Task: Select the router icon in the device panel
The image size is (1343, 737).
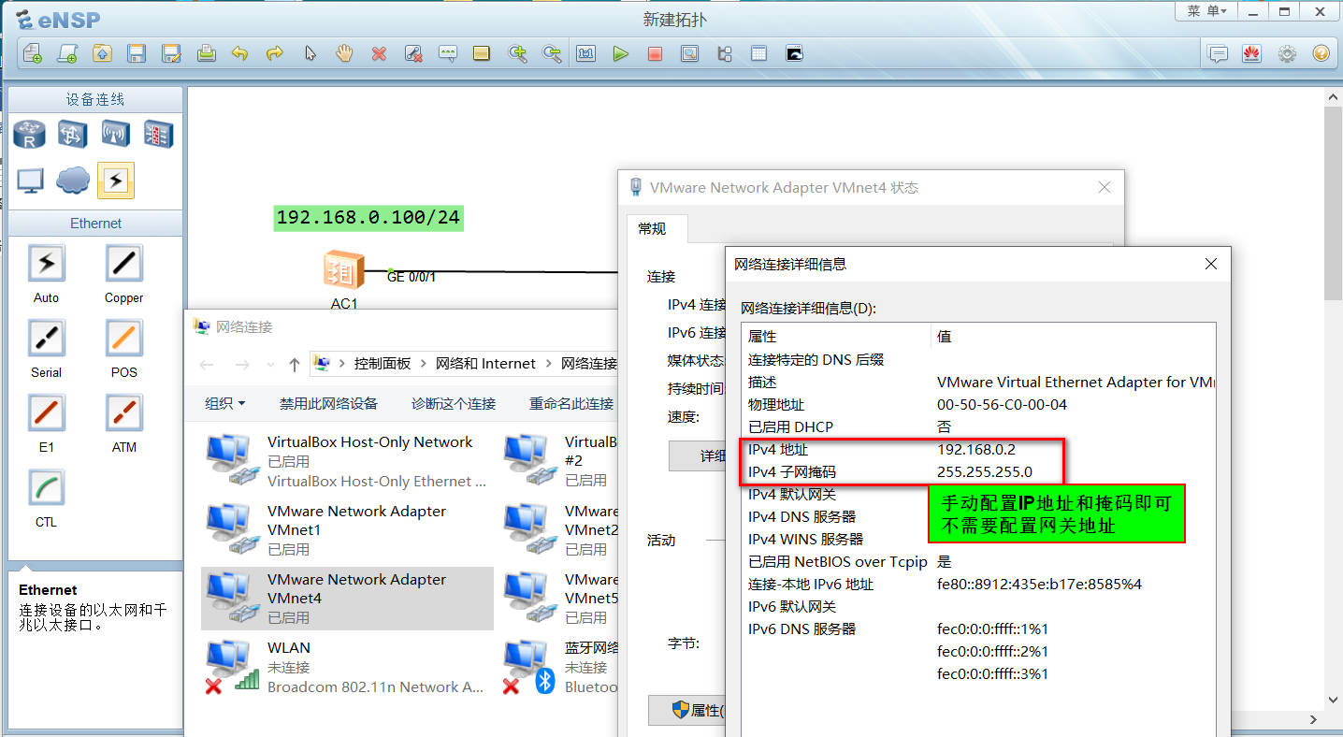Action: pos(29,133)
